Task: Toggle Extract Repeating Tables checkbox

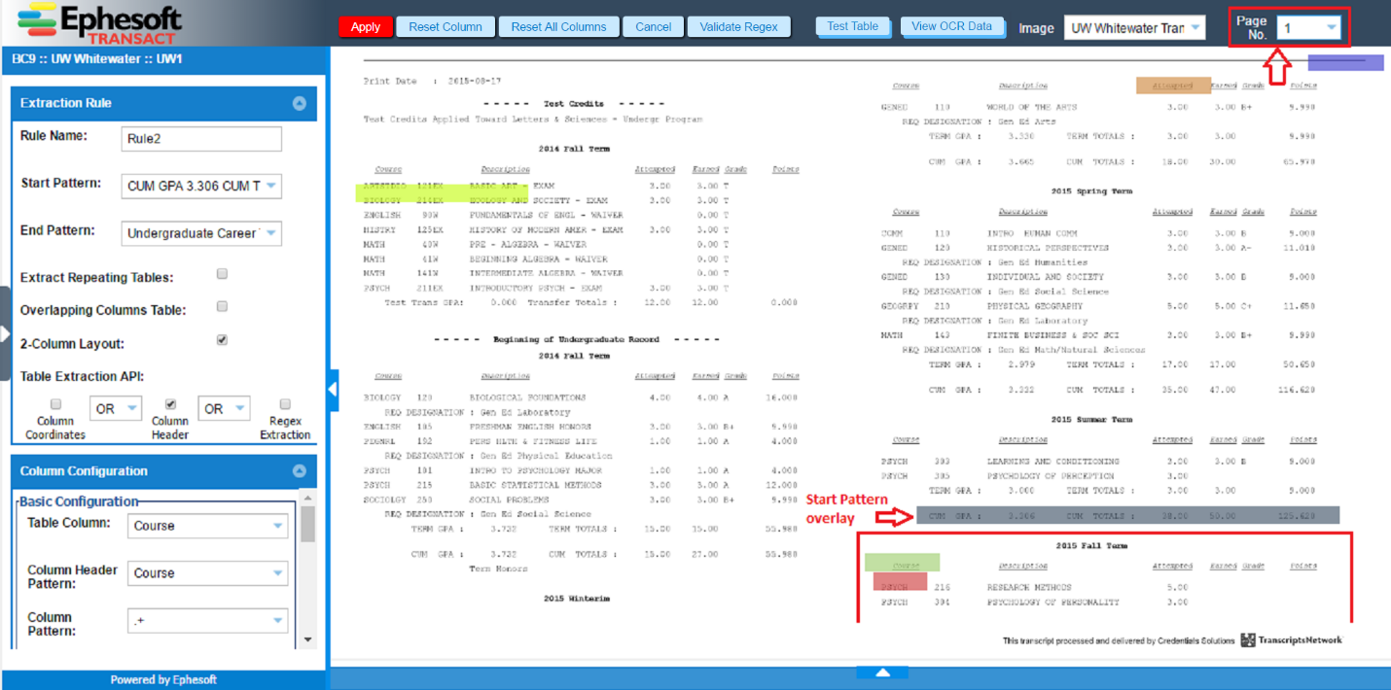Action: coord(222,274)
